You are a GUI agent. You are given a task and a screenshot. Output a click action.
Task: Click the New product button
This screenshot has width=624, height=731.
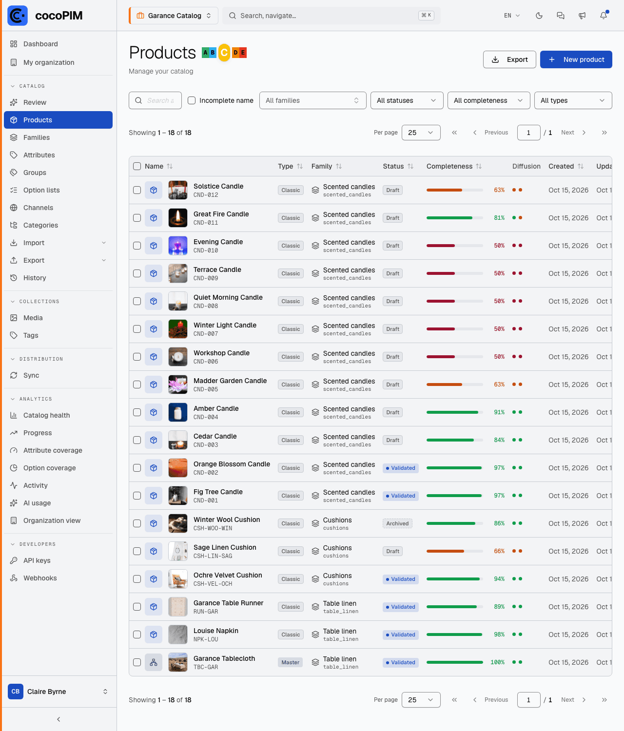(576, 59)
